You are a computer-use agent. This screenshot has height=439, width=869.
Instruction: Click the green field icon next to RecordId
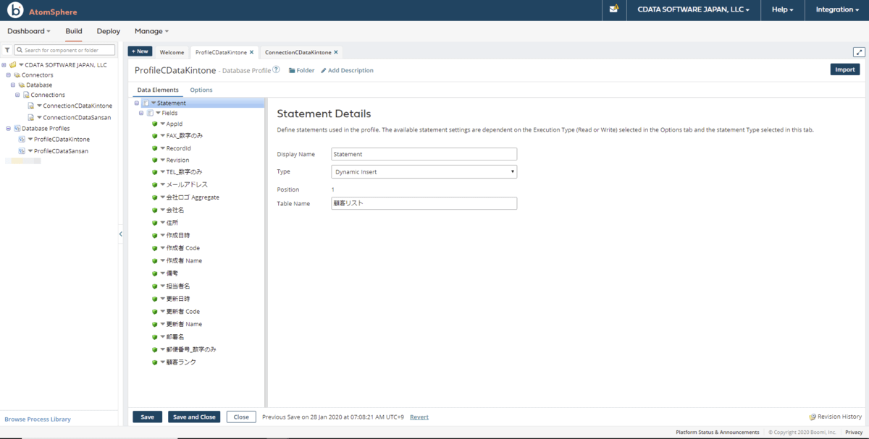point(155,148)
